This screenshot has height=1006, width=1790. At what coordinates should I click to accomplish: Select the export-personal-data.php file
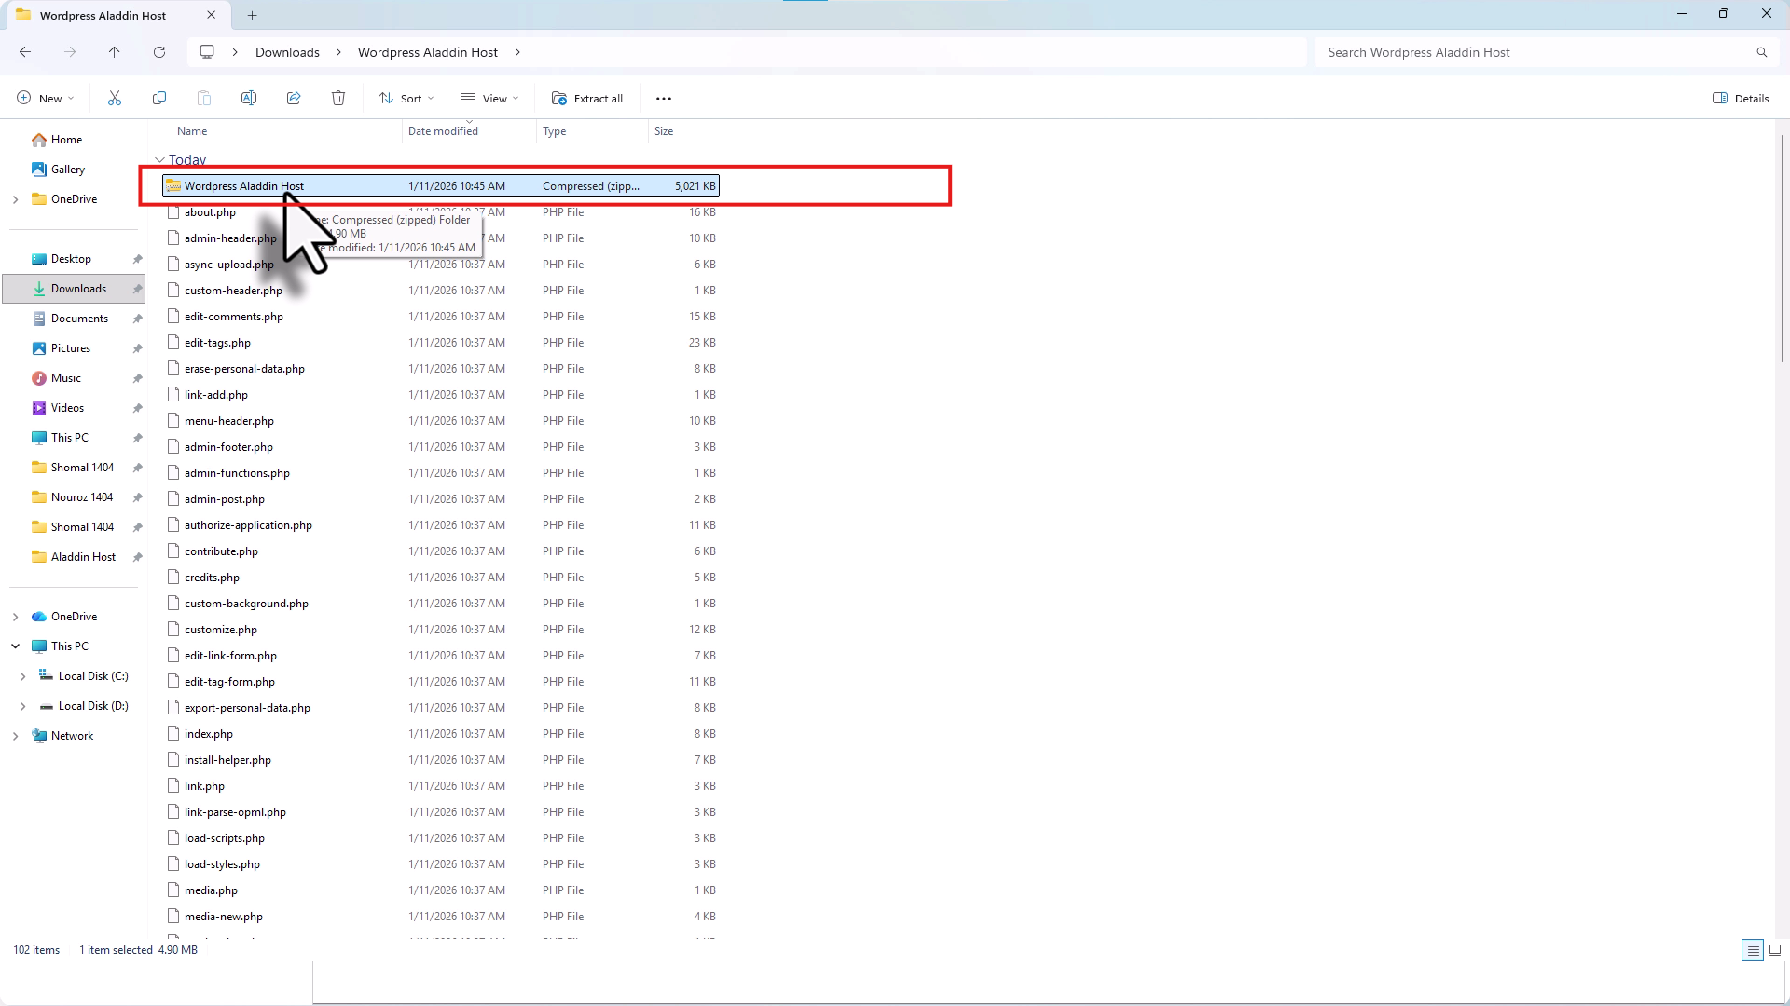pos(441,708)
